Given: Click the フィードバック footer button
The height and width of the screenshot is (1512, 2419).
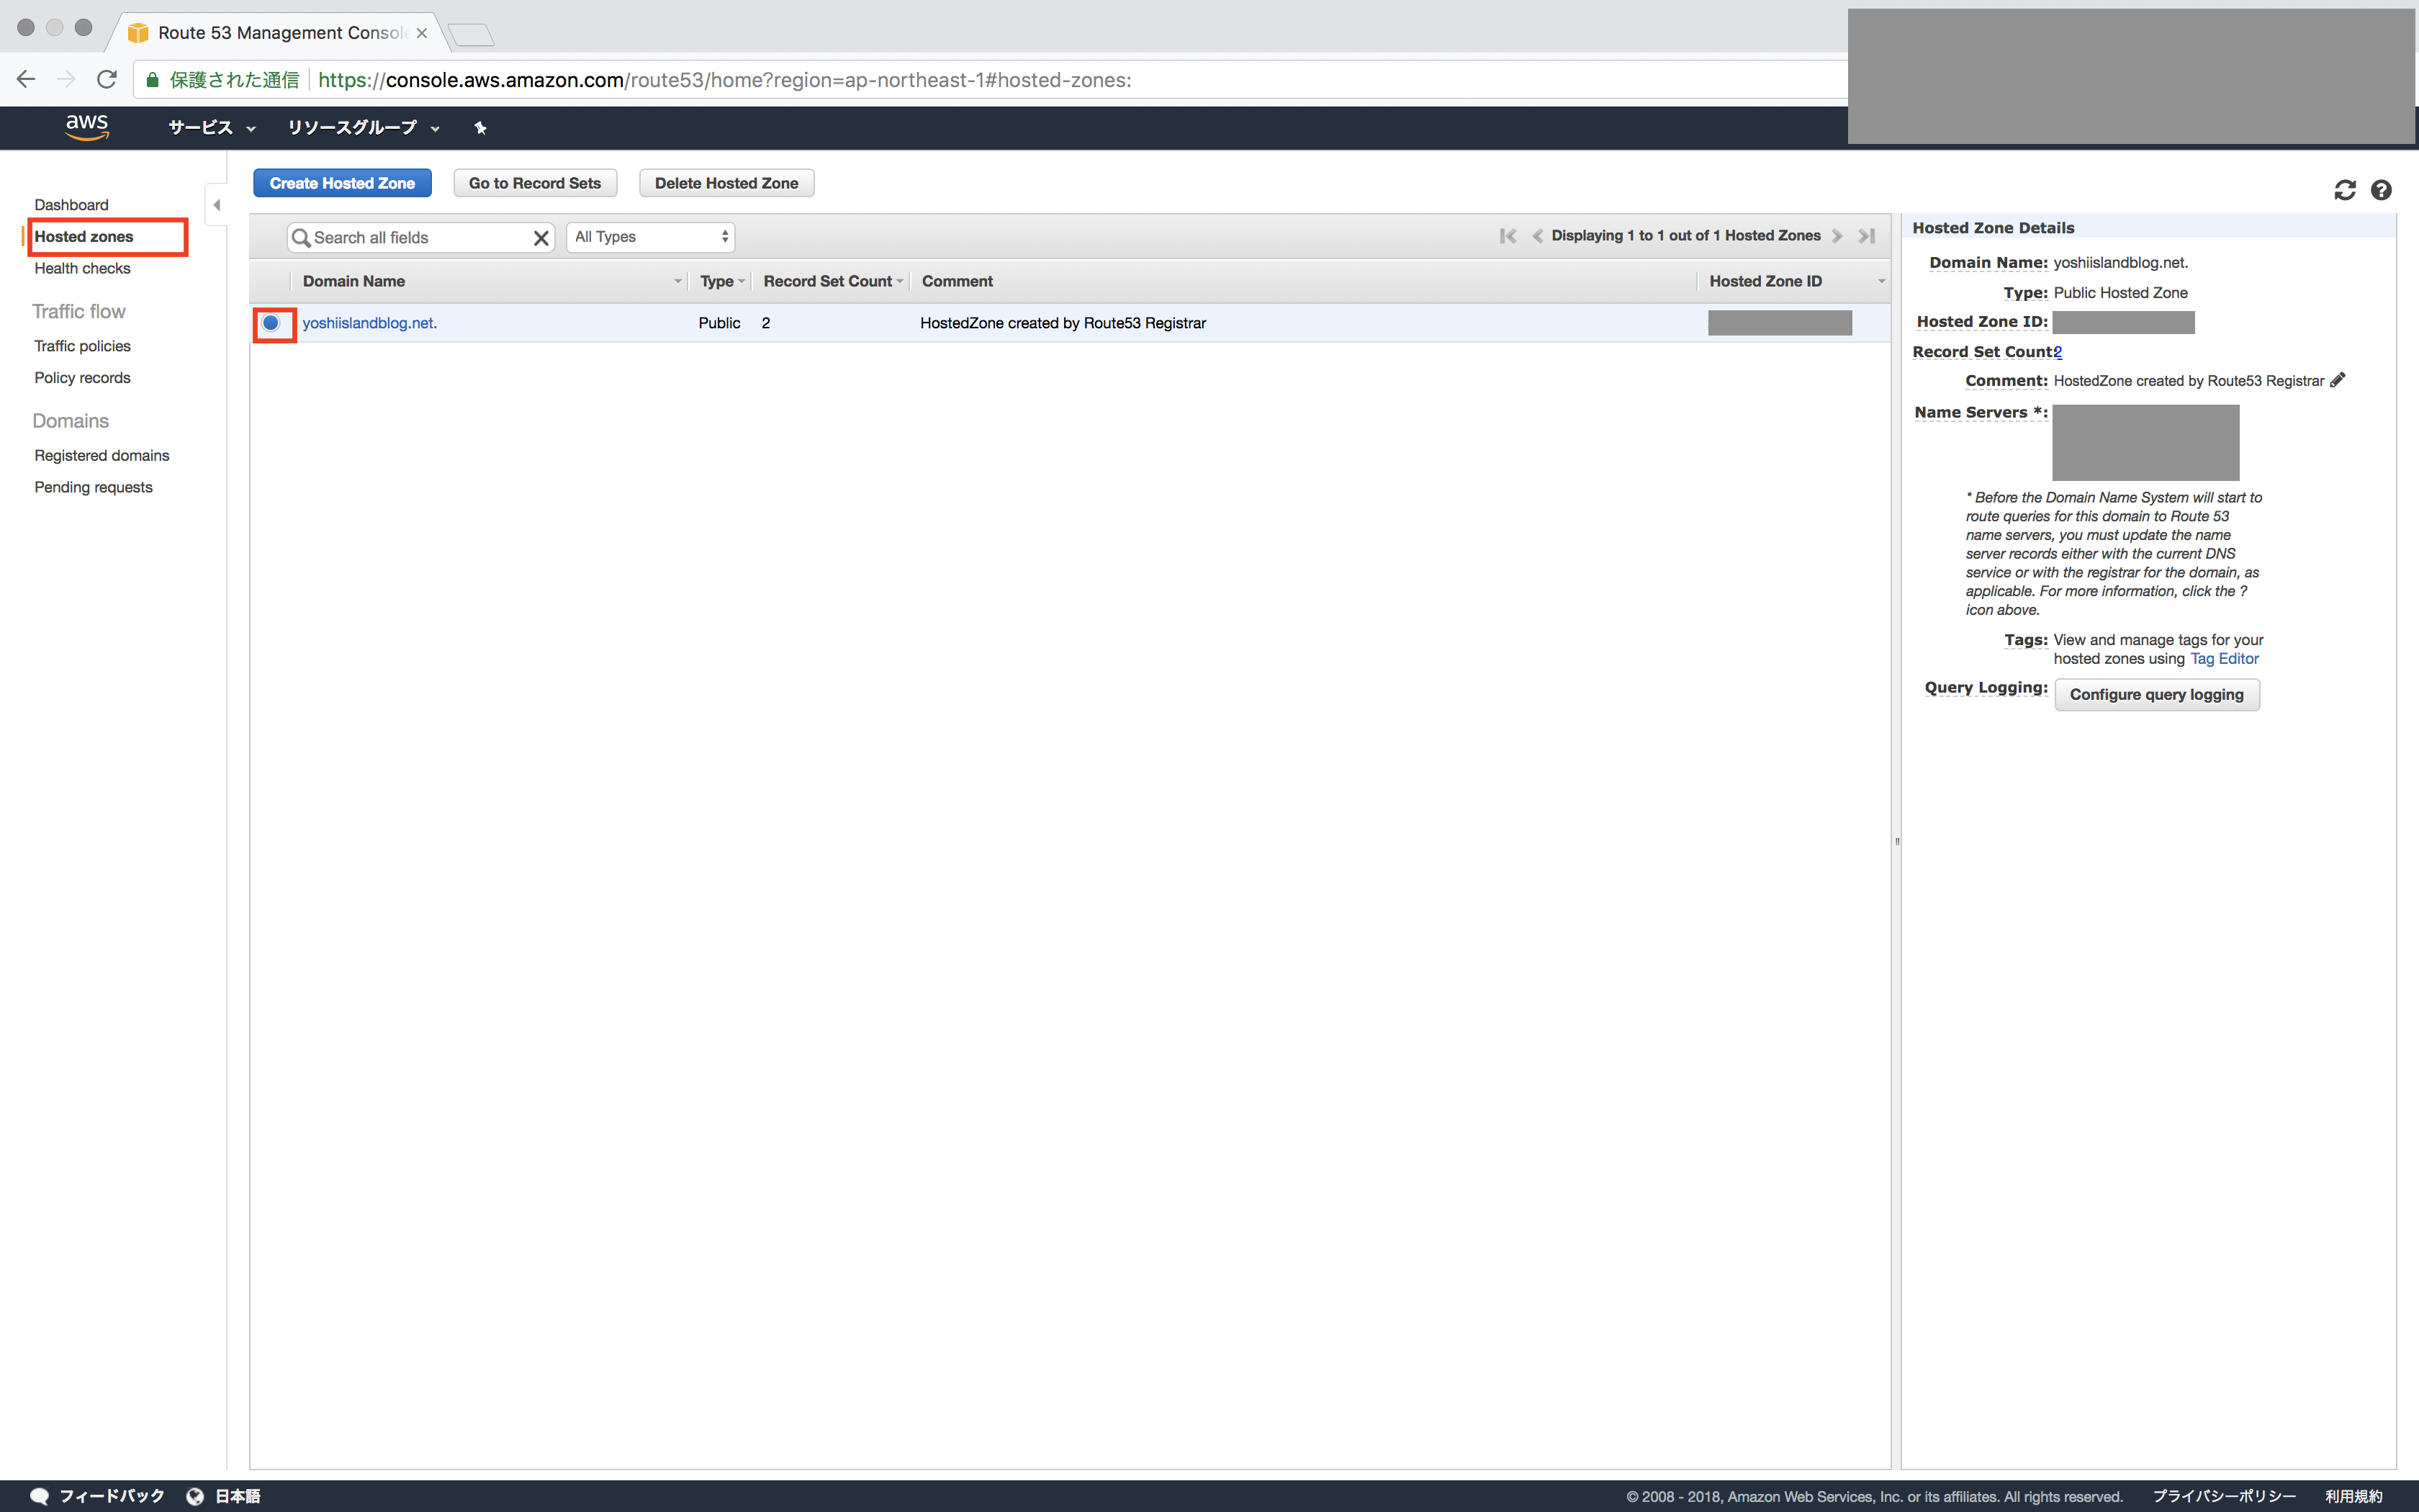Looking at the screenshot, I should (x=111, y=1496).
